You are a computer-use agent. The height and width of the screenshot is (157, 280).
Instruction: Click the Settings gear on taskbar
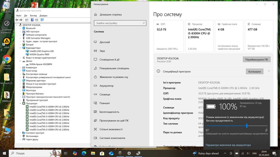129,153
